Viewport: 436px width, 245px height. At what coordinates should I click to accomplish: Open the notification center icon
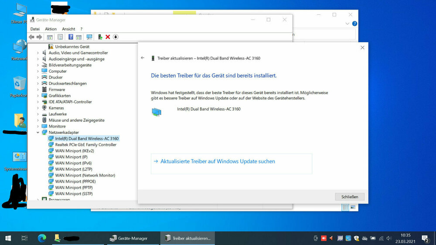(x=425, y=238)
